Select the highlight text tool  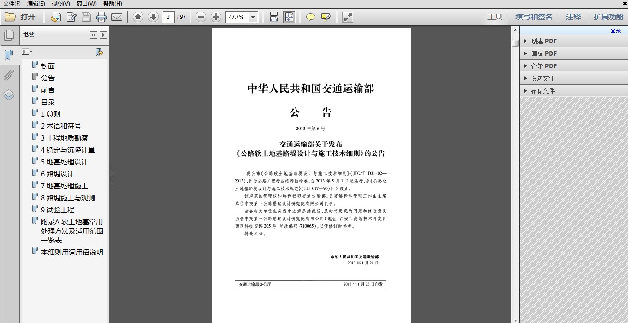[326, 17]
